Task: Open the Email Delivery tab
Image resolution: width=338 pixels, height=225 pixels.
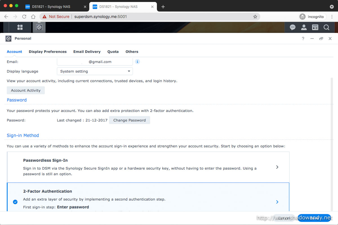Action: pos(87,52)
